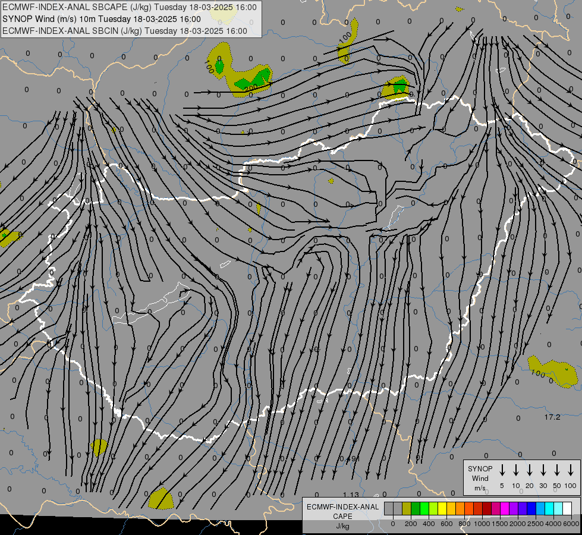The width and height of the screenshot is (582, 535).
Task: Select the SYNOP Wind 10m title line
Action: coord(102,19)
